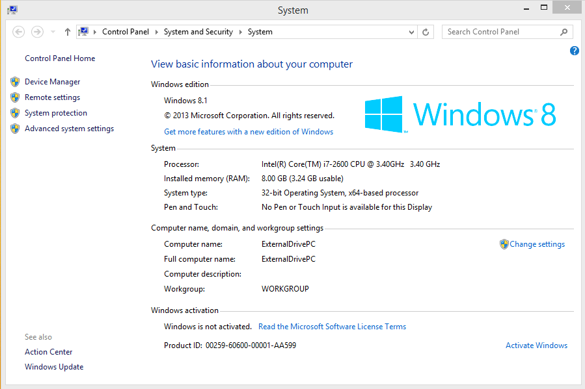
Task: Click the blue Help question mark icon
Action: pyautogui.click(x=575, y=51)
